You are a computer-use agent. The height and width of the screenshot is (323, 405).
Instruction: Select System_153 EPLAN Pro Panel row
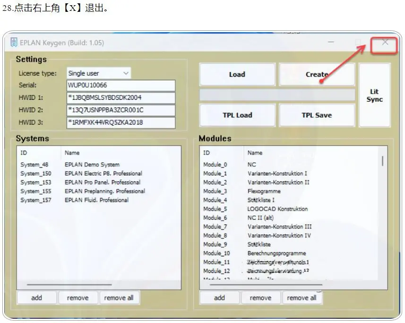(99, 183)
